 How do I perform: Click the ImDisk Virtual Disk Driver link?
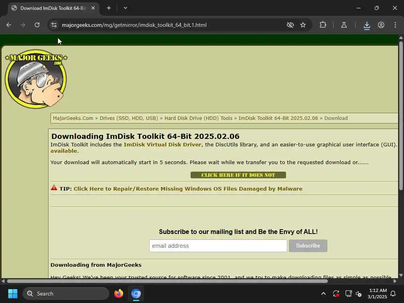click(x=162, y=144)
